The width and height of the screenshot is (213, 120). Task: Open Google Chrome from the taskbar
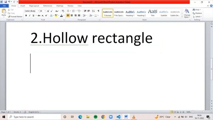click(x=103, y=117)
